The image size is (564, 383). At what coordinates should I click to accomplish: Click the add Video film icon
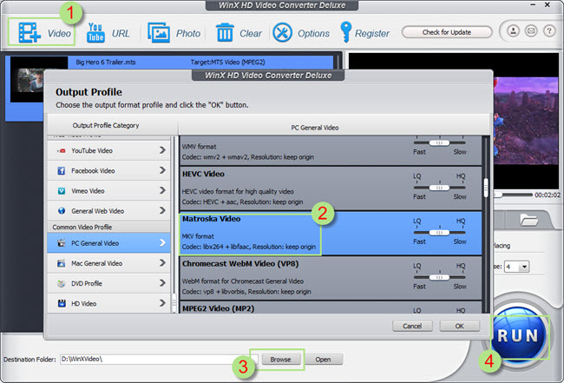30,33
